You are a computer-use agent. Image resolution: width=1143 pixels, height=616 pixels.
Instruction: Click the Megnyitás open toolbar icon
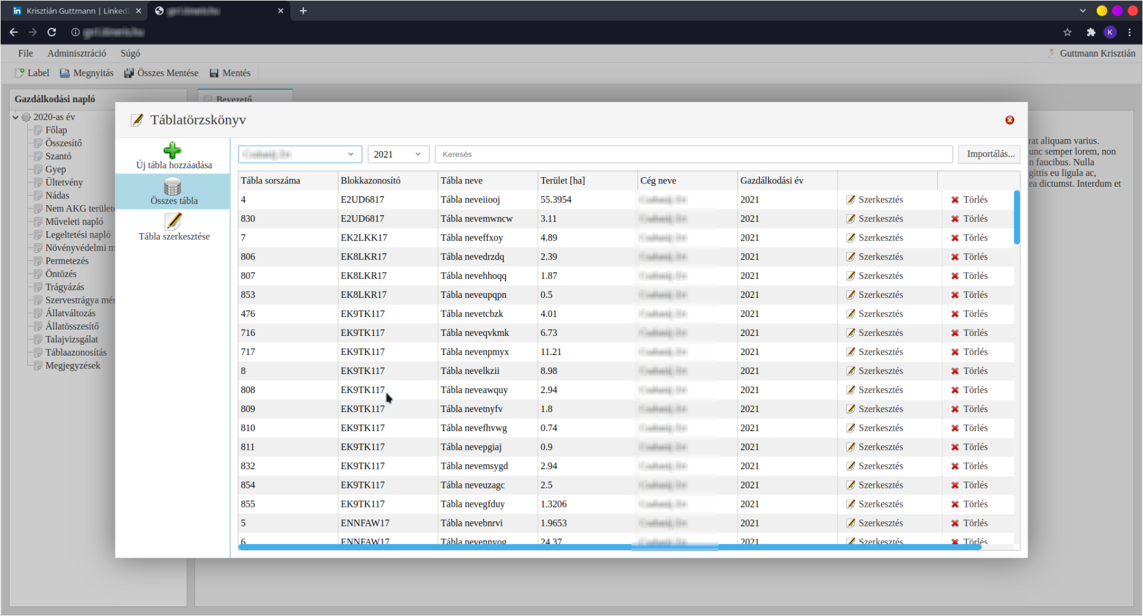click(x=65, y=73)
